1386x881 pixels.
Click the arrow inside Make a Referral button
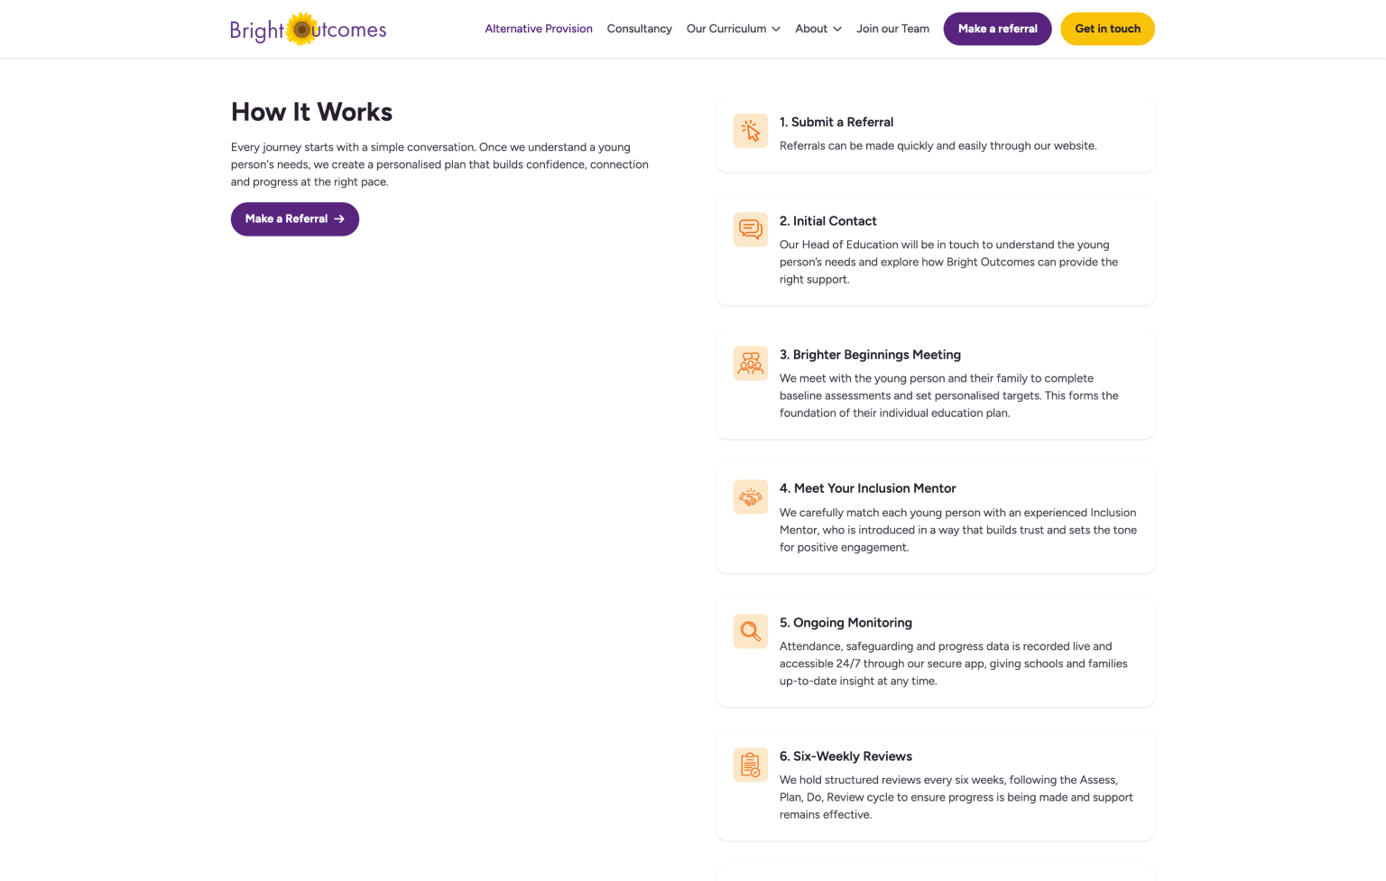pos(339,219)
